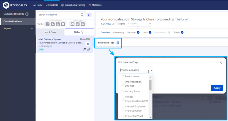The width and height of the screenshot is (228, 121).
Task: Filter by warning triangle classification type
Action: point(53,24)
